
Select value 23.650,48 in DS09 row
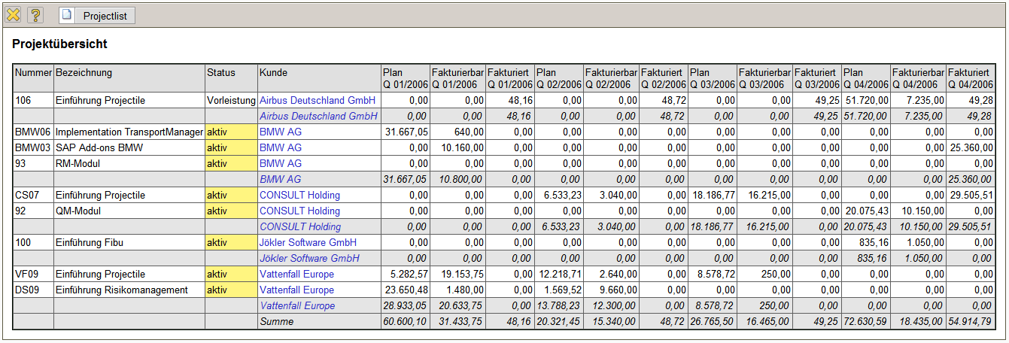click(x=405, y=290)
